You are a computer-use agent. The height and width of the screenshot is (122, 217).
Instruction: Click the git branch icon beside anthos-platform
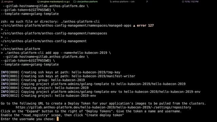(x=111, y=2)
